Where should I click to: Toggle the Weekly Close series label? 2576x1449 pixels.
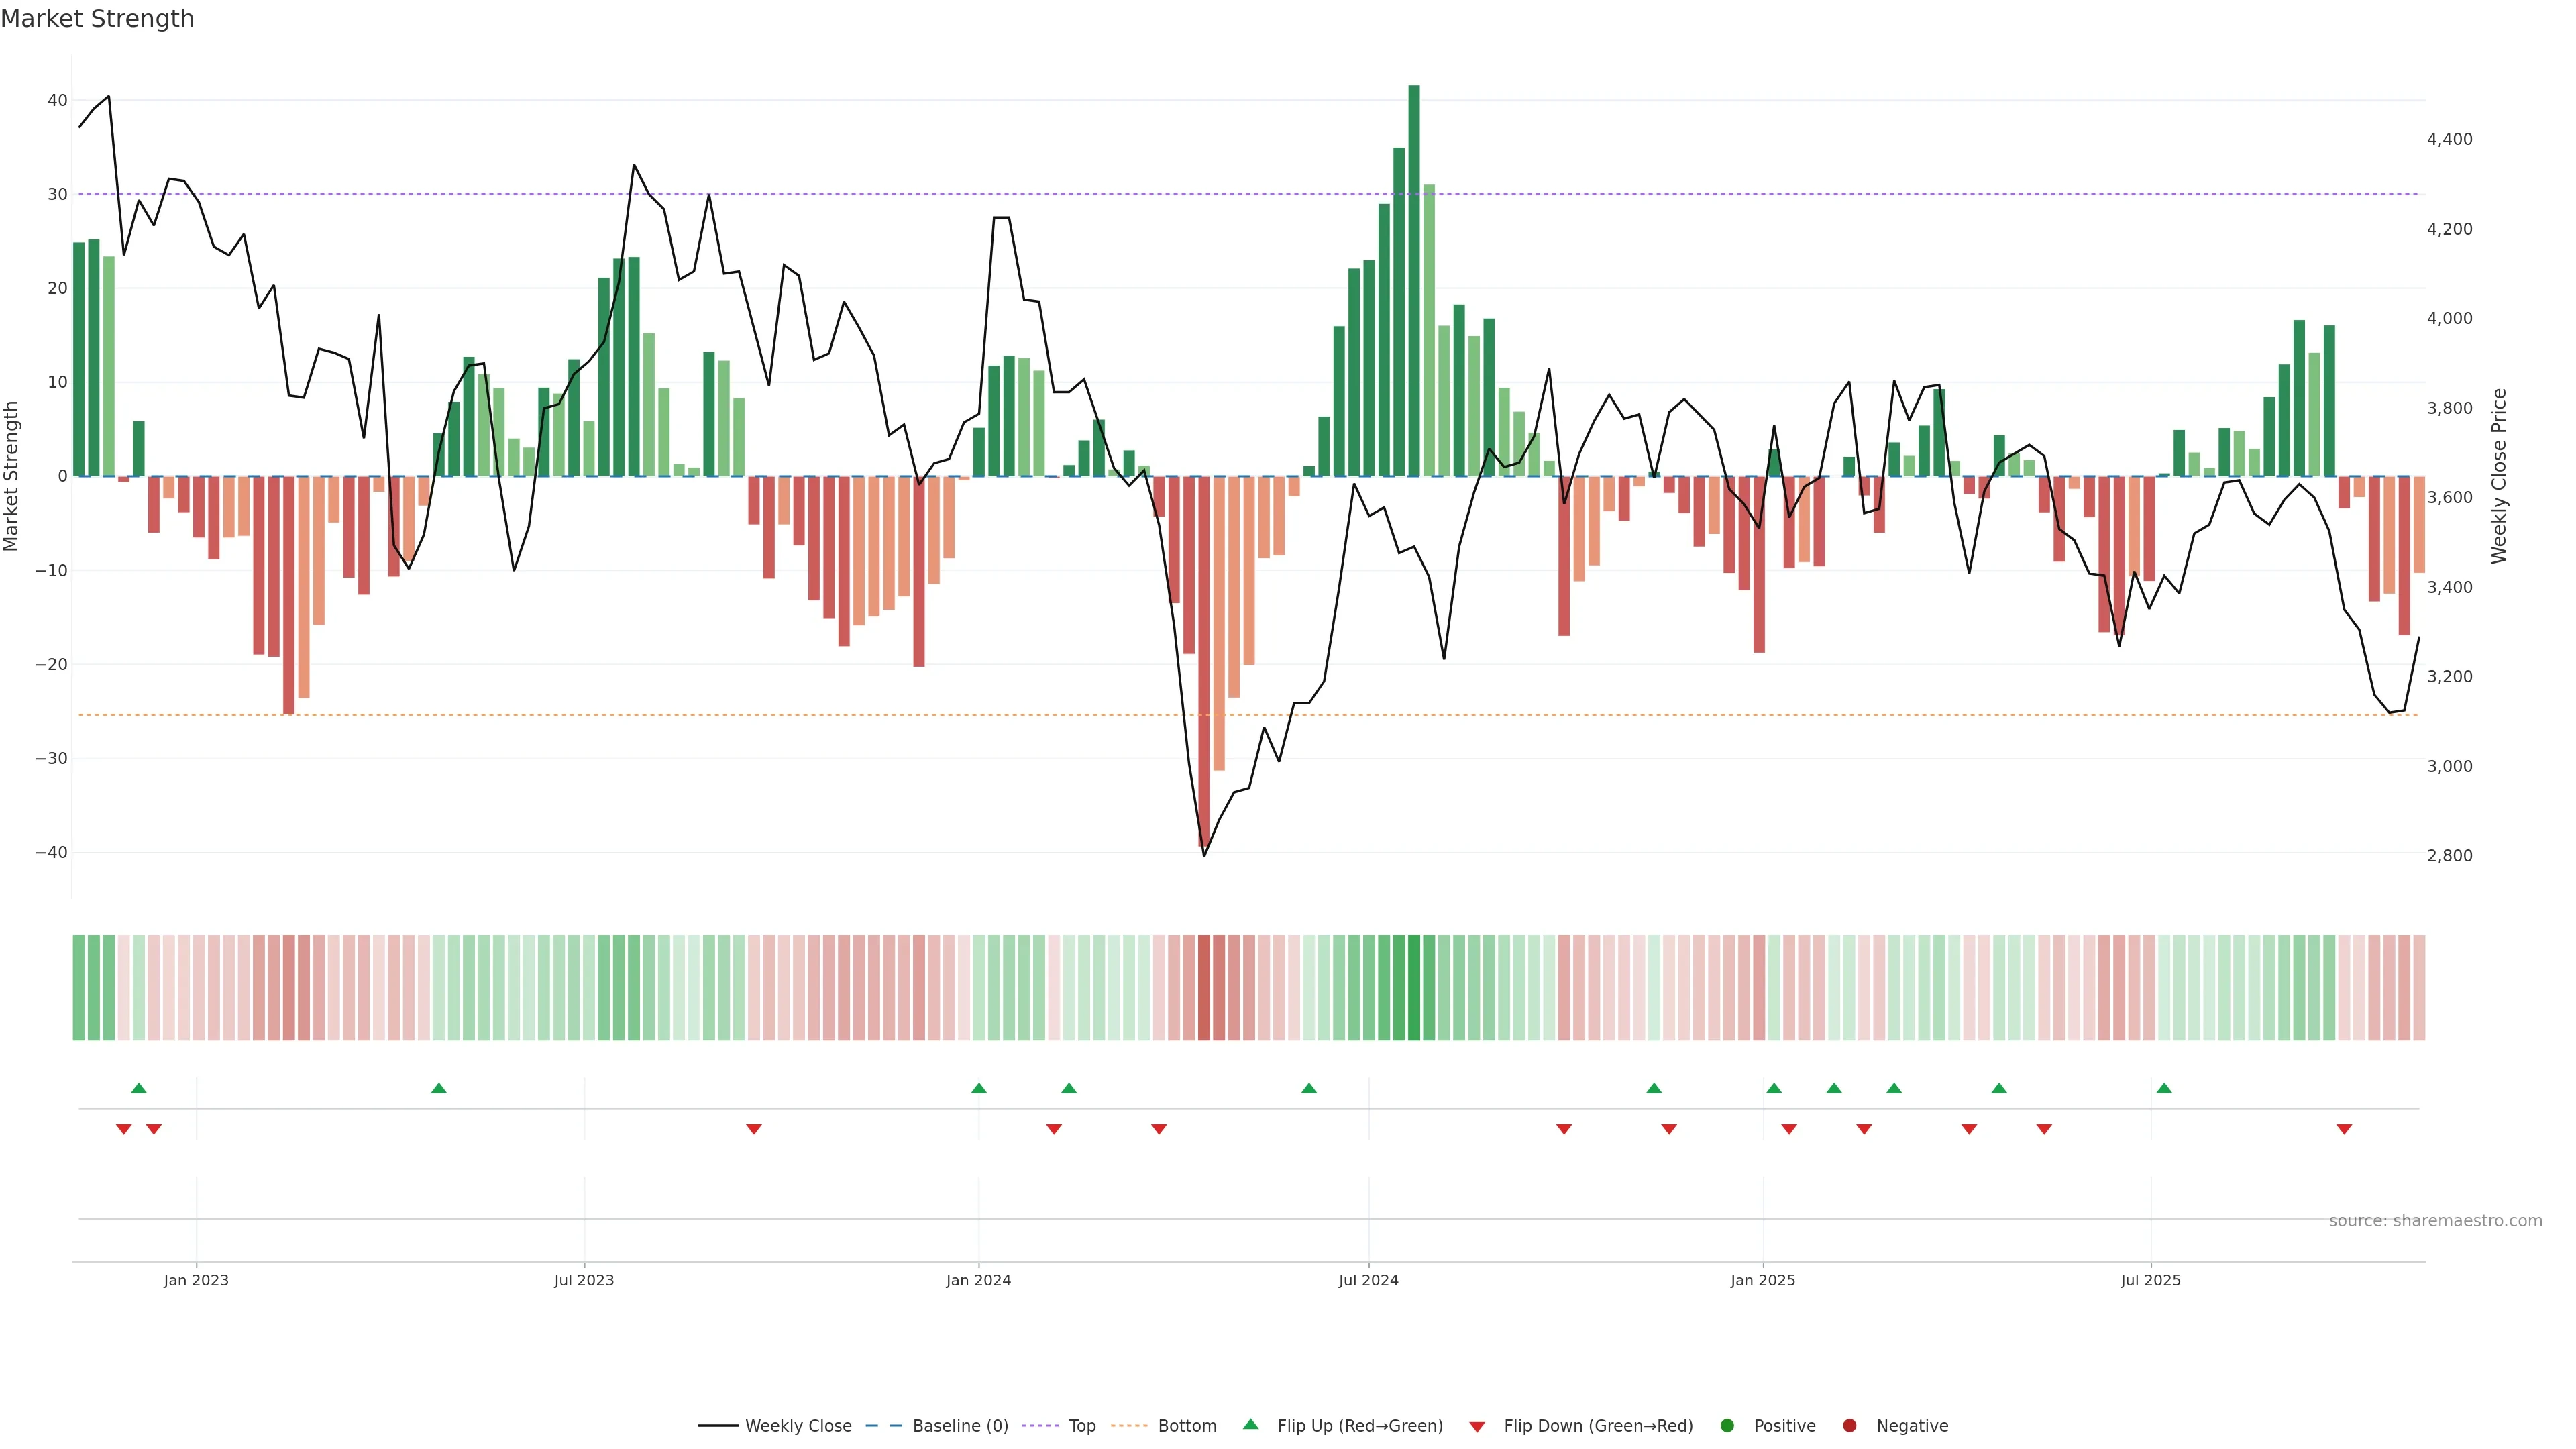[798, 1426]
